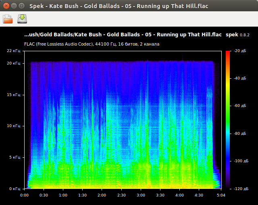258x205 pixels.
Task: Click the spek 0.8.2 version label
Action: click(x=238, y=35)
